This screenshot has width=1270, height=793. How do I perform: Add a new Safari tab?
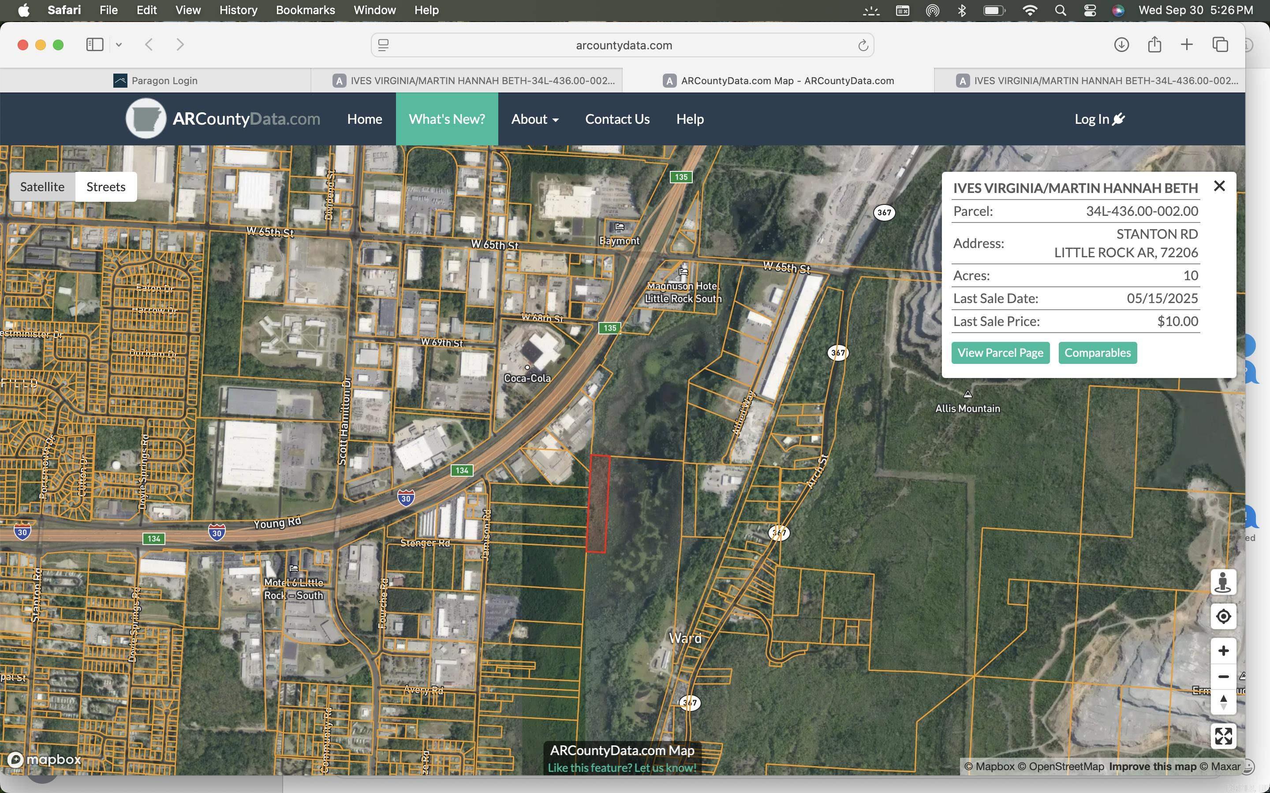point(1187,44)
